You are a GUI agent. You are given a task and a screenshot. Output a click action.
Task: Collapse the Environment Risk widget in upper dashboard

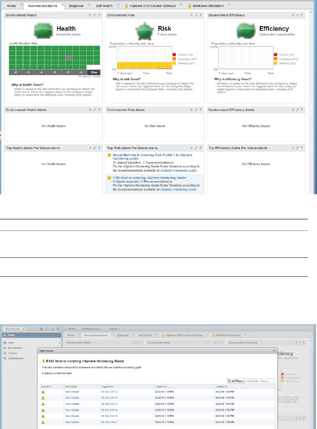pyautogui.click(x=192, y=15)
